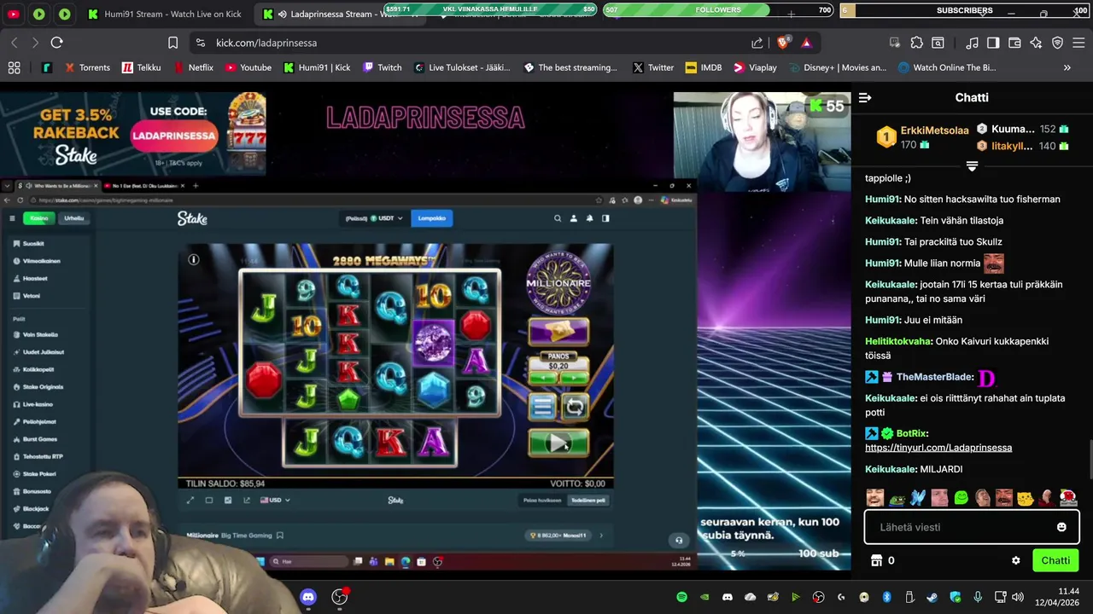Open the volume speaker tray icon
Viewport: 1093px width, 614px height.
tap(1017, 597)
